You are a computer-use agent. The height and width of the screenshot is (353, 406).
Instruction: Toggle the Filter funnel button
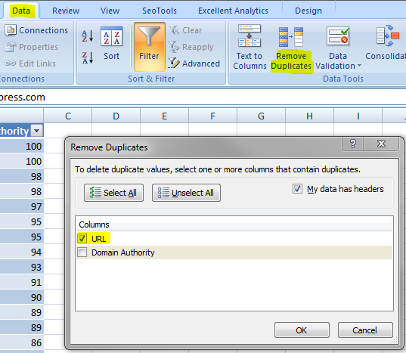tap(150, 47)
